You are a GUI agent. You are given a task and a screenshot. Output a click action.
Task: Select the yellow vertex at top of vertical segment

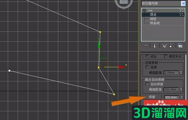[100, 32]
